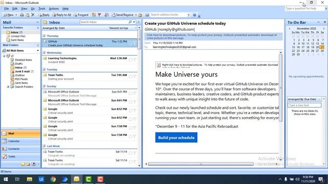The image size is (328, 184).
Task: Click the Address Book icon beside the search box
Action: tap(147, 15)
